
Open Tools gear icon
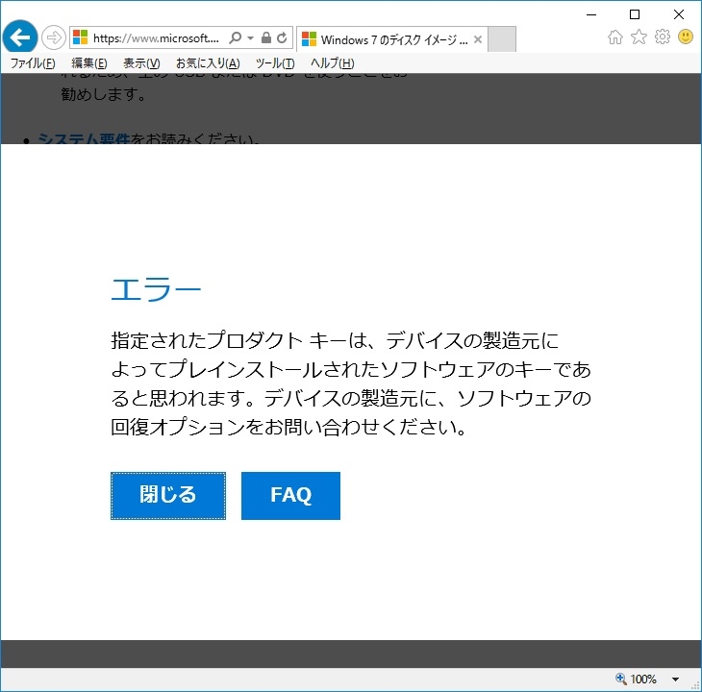(663, 37)
